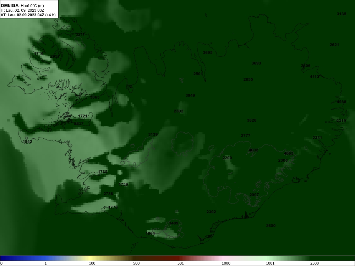This screenshot has height=266, width=355.
Task: Click the color scale label "1000"
Action: [x=226, y=263]
